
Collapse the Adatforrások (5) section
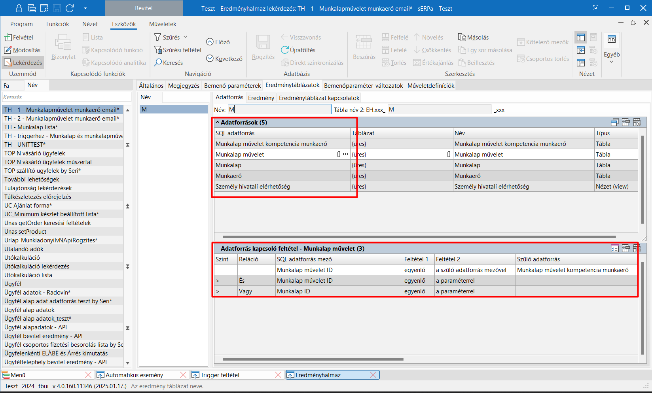pyautogui.click(x=218, y=123)
